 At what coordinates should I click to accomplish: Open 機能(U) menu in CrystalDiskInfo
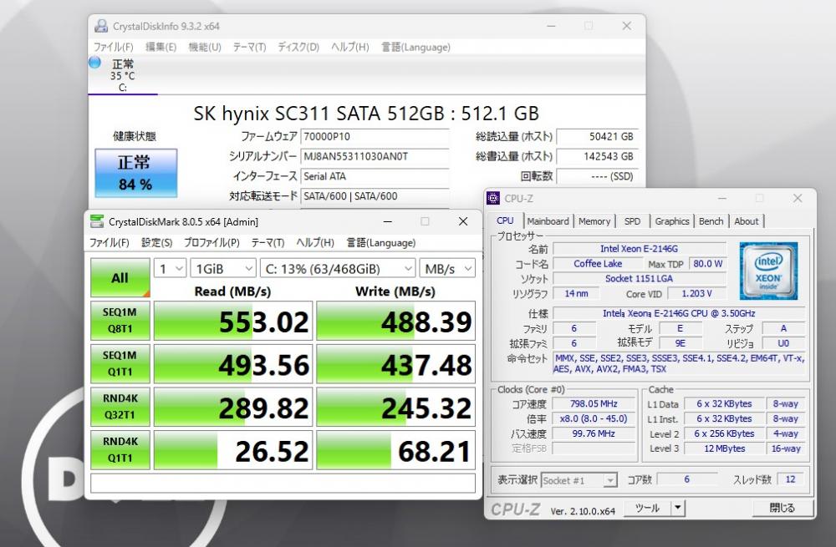pyautogui.click(x=205, y=47)
